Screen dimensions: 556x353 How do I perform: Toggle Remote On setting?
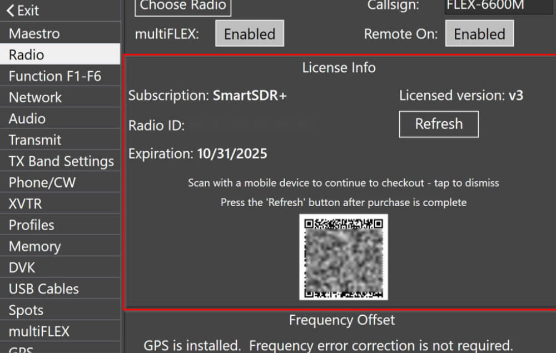click(479, 33)
